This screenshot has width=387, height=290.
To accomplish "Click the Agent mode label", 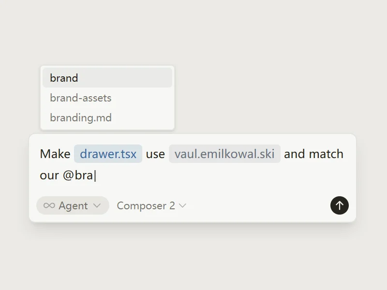I will pos(73,206).
